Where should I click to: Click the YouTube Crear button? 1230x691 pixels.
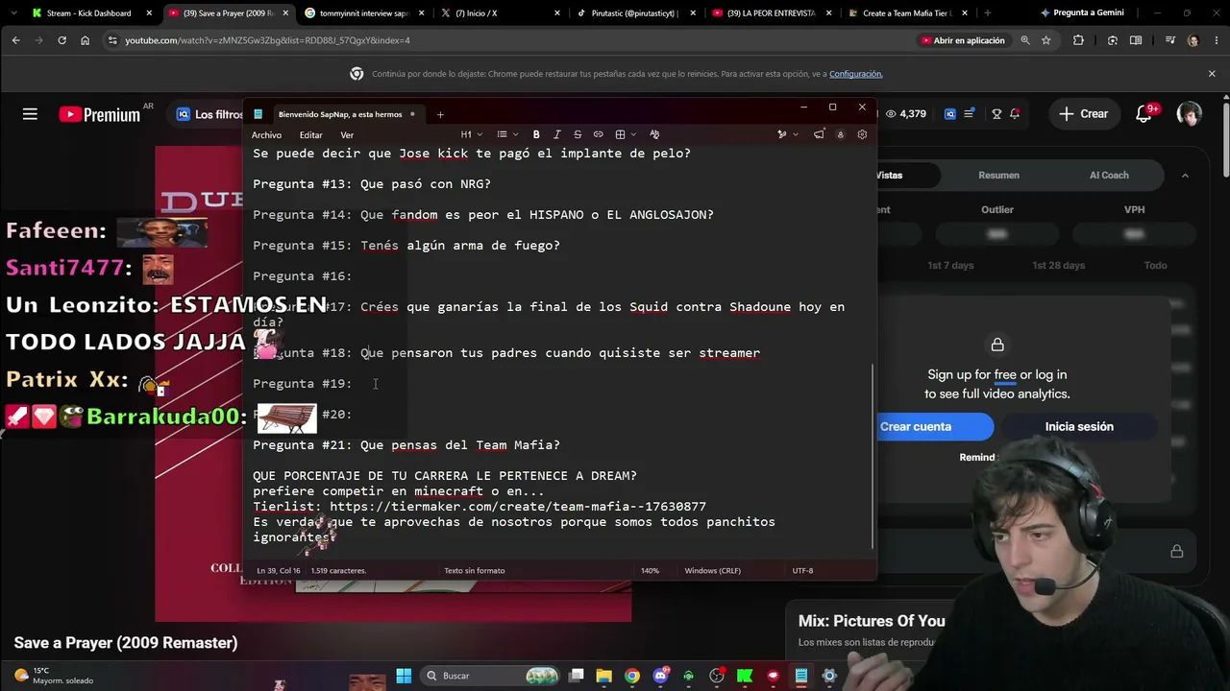pyautogui.click(x=1083, y=114)
